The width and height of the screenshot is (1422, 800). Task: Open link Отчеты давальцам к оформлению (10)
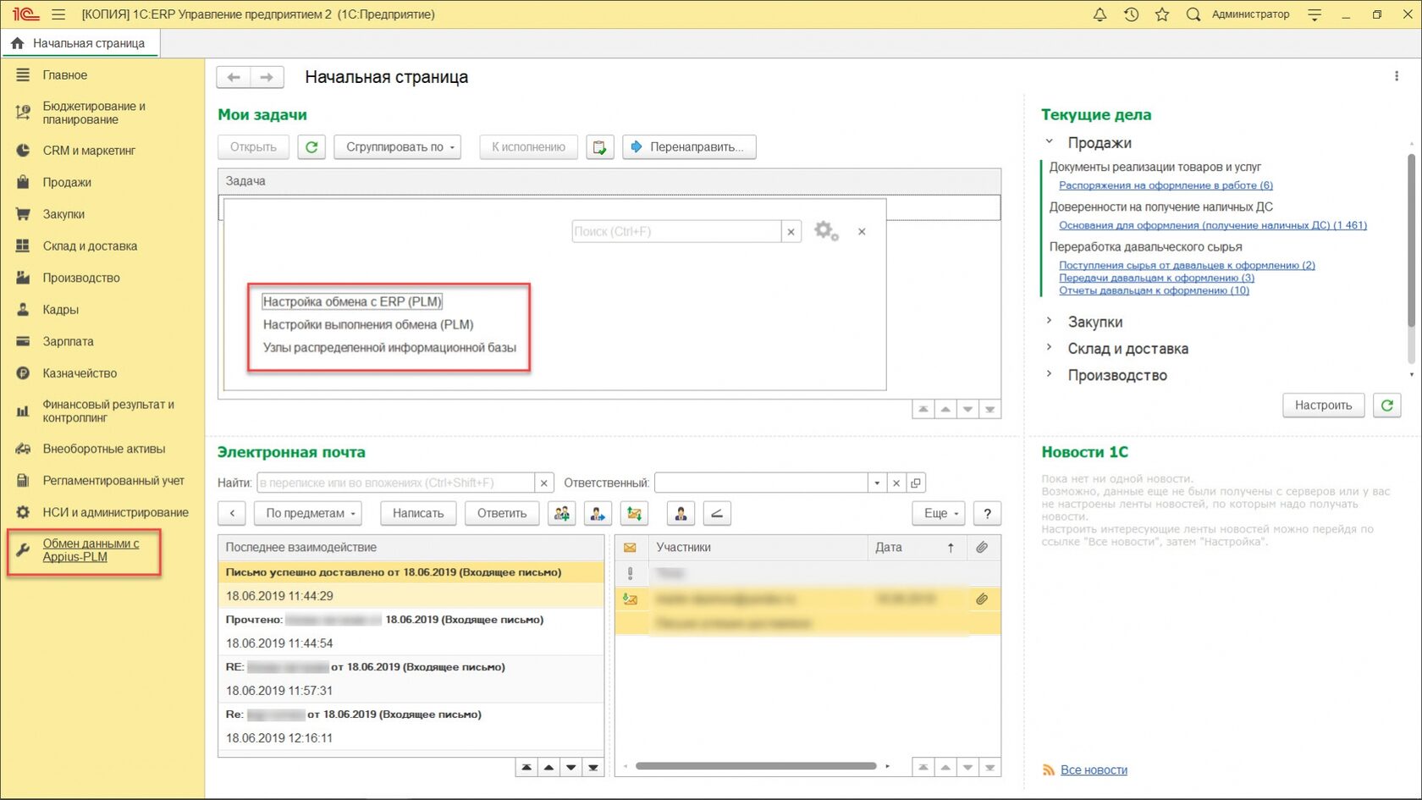tap(1154, 290)
